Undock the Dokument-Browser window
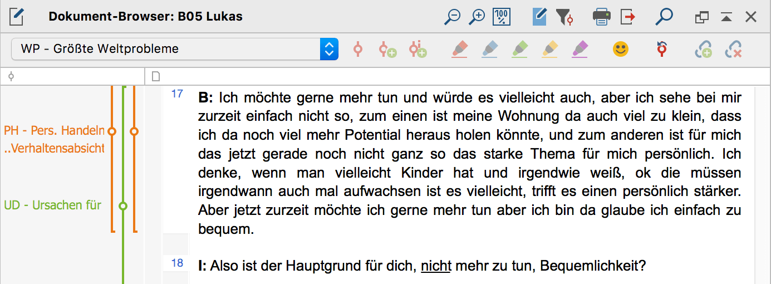The width and height of the screenshot is (771, 284). 702,17
